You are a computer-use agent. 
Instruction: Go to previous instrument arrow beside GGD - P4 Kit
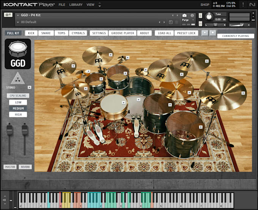tap(173, 15)
